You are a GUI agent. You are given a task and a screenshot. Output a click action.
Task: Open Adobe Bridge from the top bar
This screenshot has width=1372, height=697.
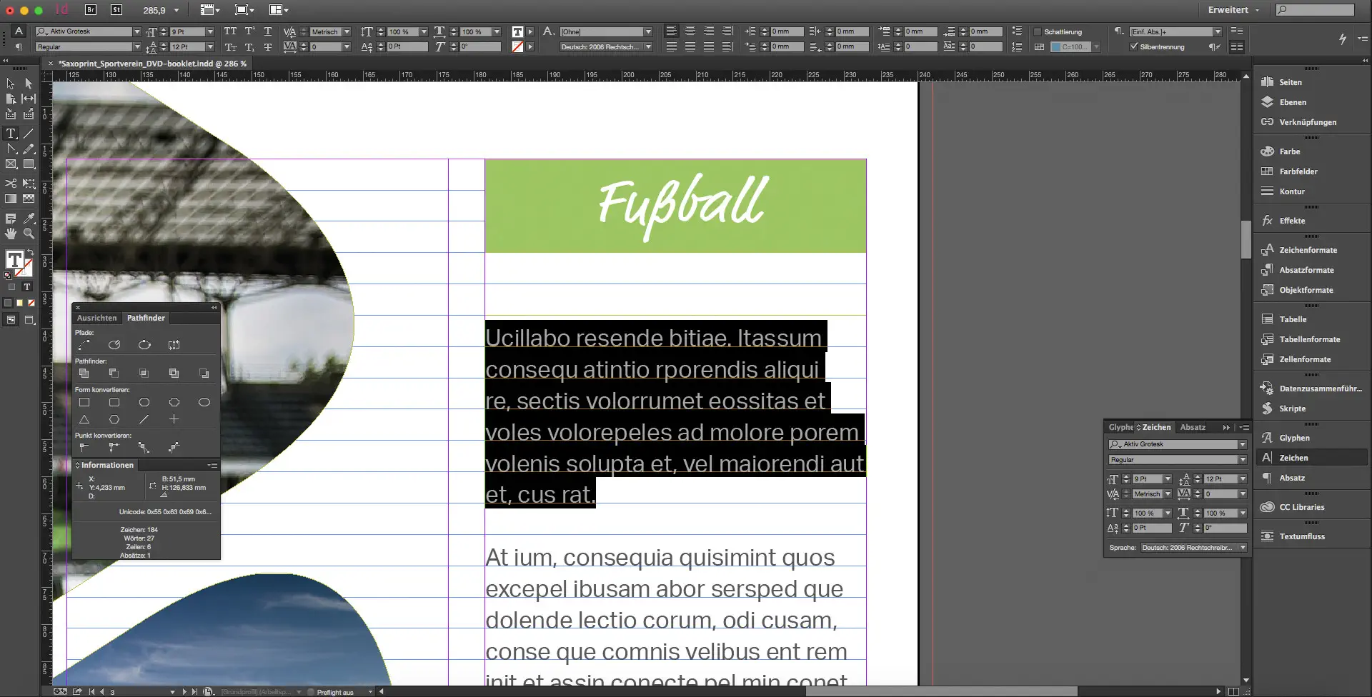pos(91,10)
